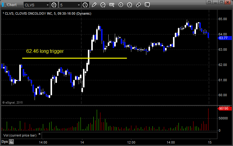Select the pencil drawing tool
233x146 pixels.
pyautogui.click(x=94, y=5)
